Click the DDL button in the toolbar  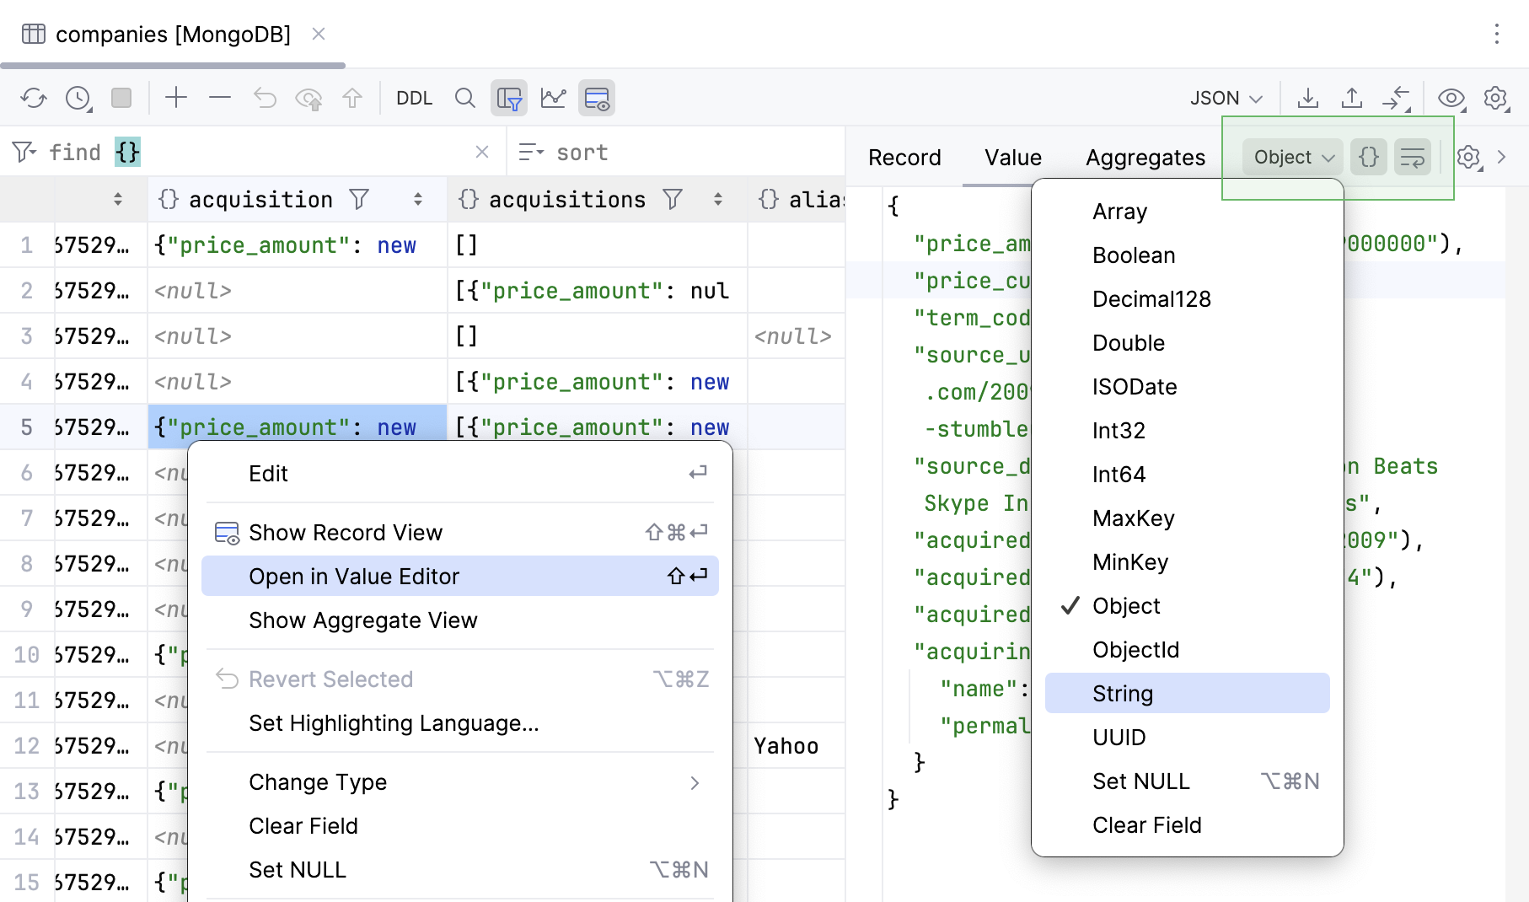tap(414, 98)
